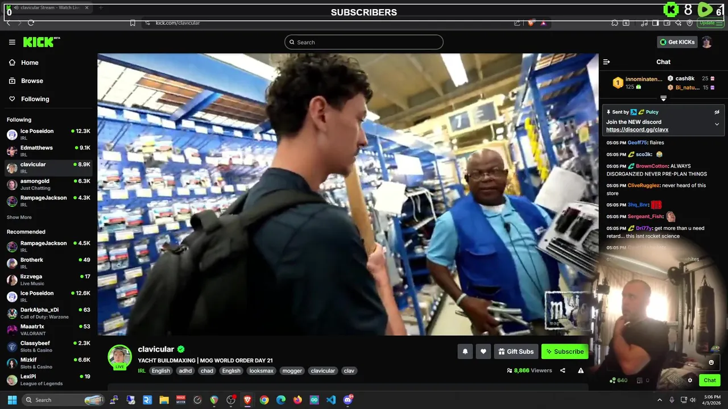Open Brotherk recommended channel
728x409 pixels.
click(x=48, y=263)
